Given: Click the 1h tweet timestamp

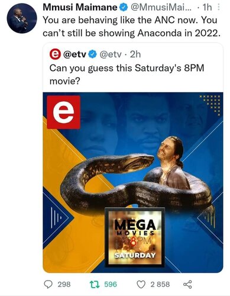Looking at the screenshot, I should click(x=207, y=8).
